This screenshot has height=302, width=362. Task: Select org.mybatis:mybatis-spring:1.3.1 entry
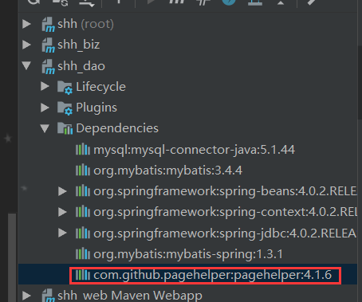(188, 254)
